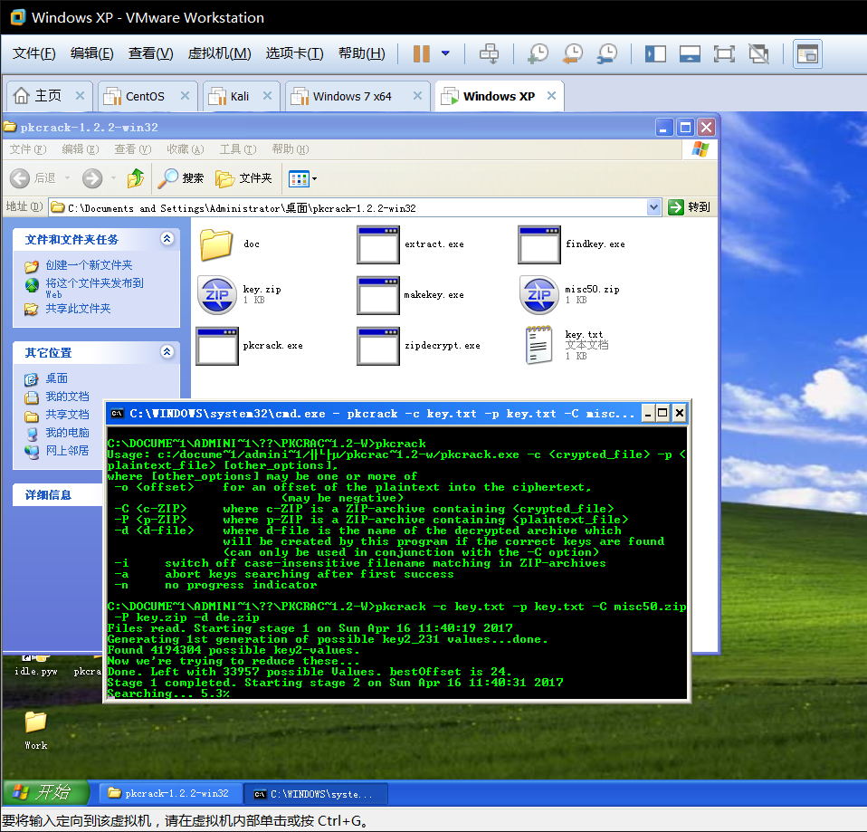867x832 pixels.
Task: Open Explorer 工具(T) menu
Action: pos(238,149)
